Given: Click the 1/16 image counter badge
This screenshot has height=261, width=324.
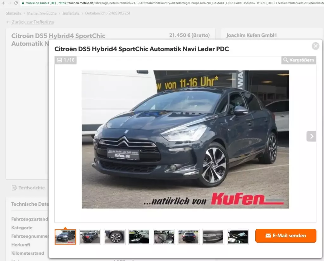Looking at the screenshot, I should tap(66, 60).
